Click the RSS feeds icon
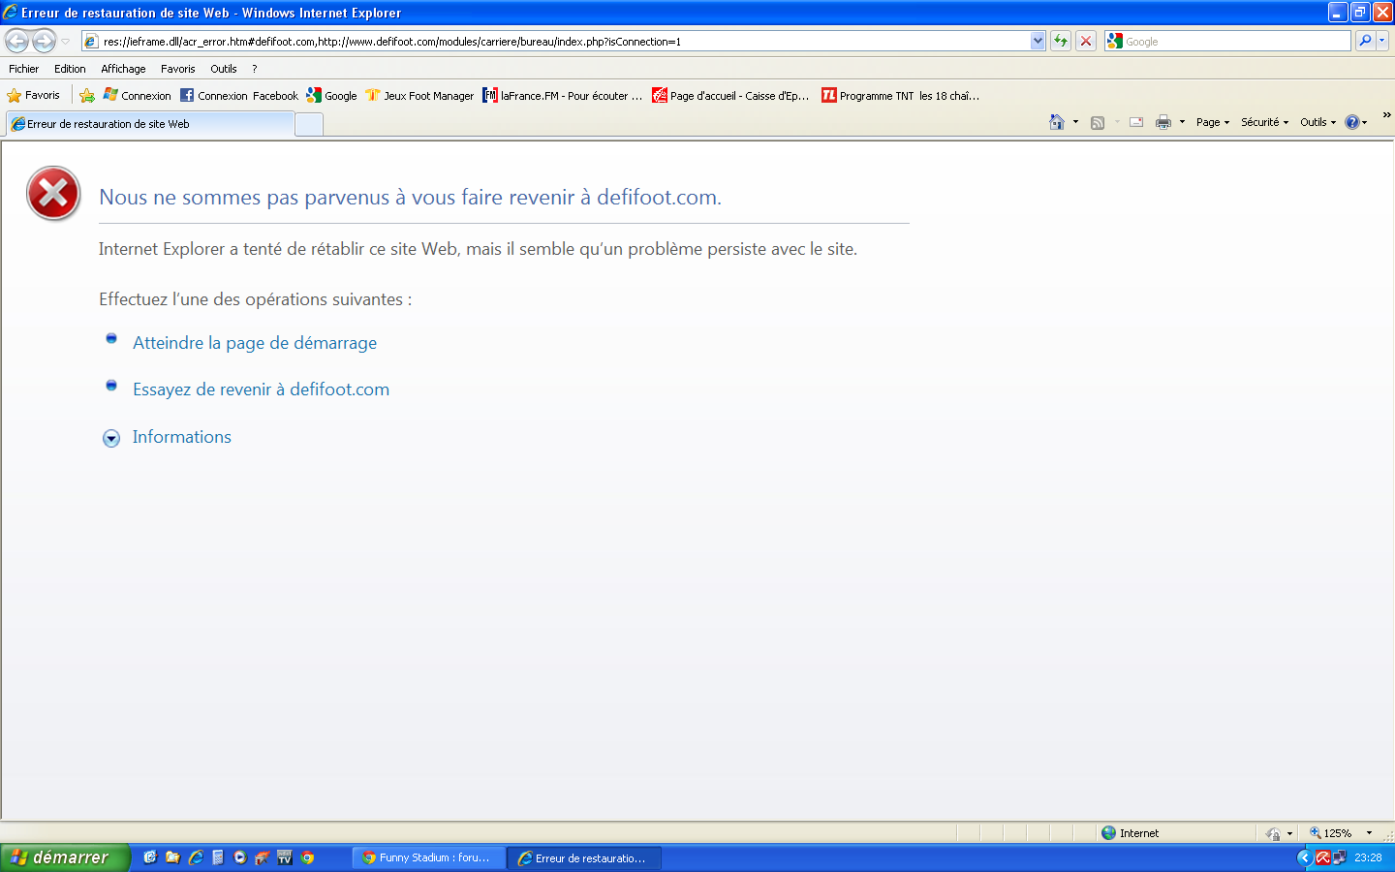This screenshot has width=1395, height=872. 1098,122
